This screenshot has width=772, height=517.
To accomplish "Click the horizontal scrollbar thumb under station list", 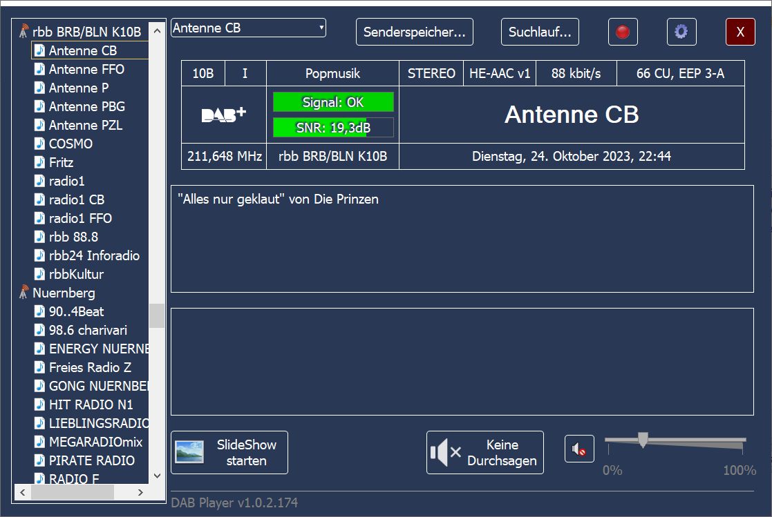I will (x=73, y=492).
